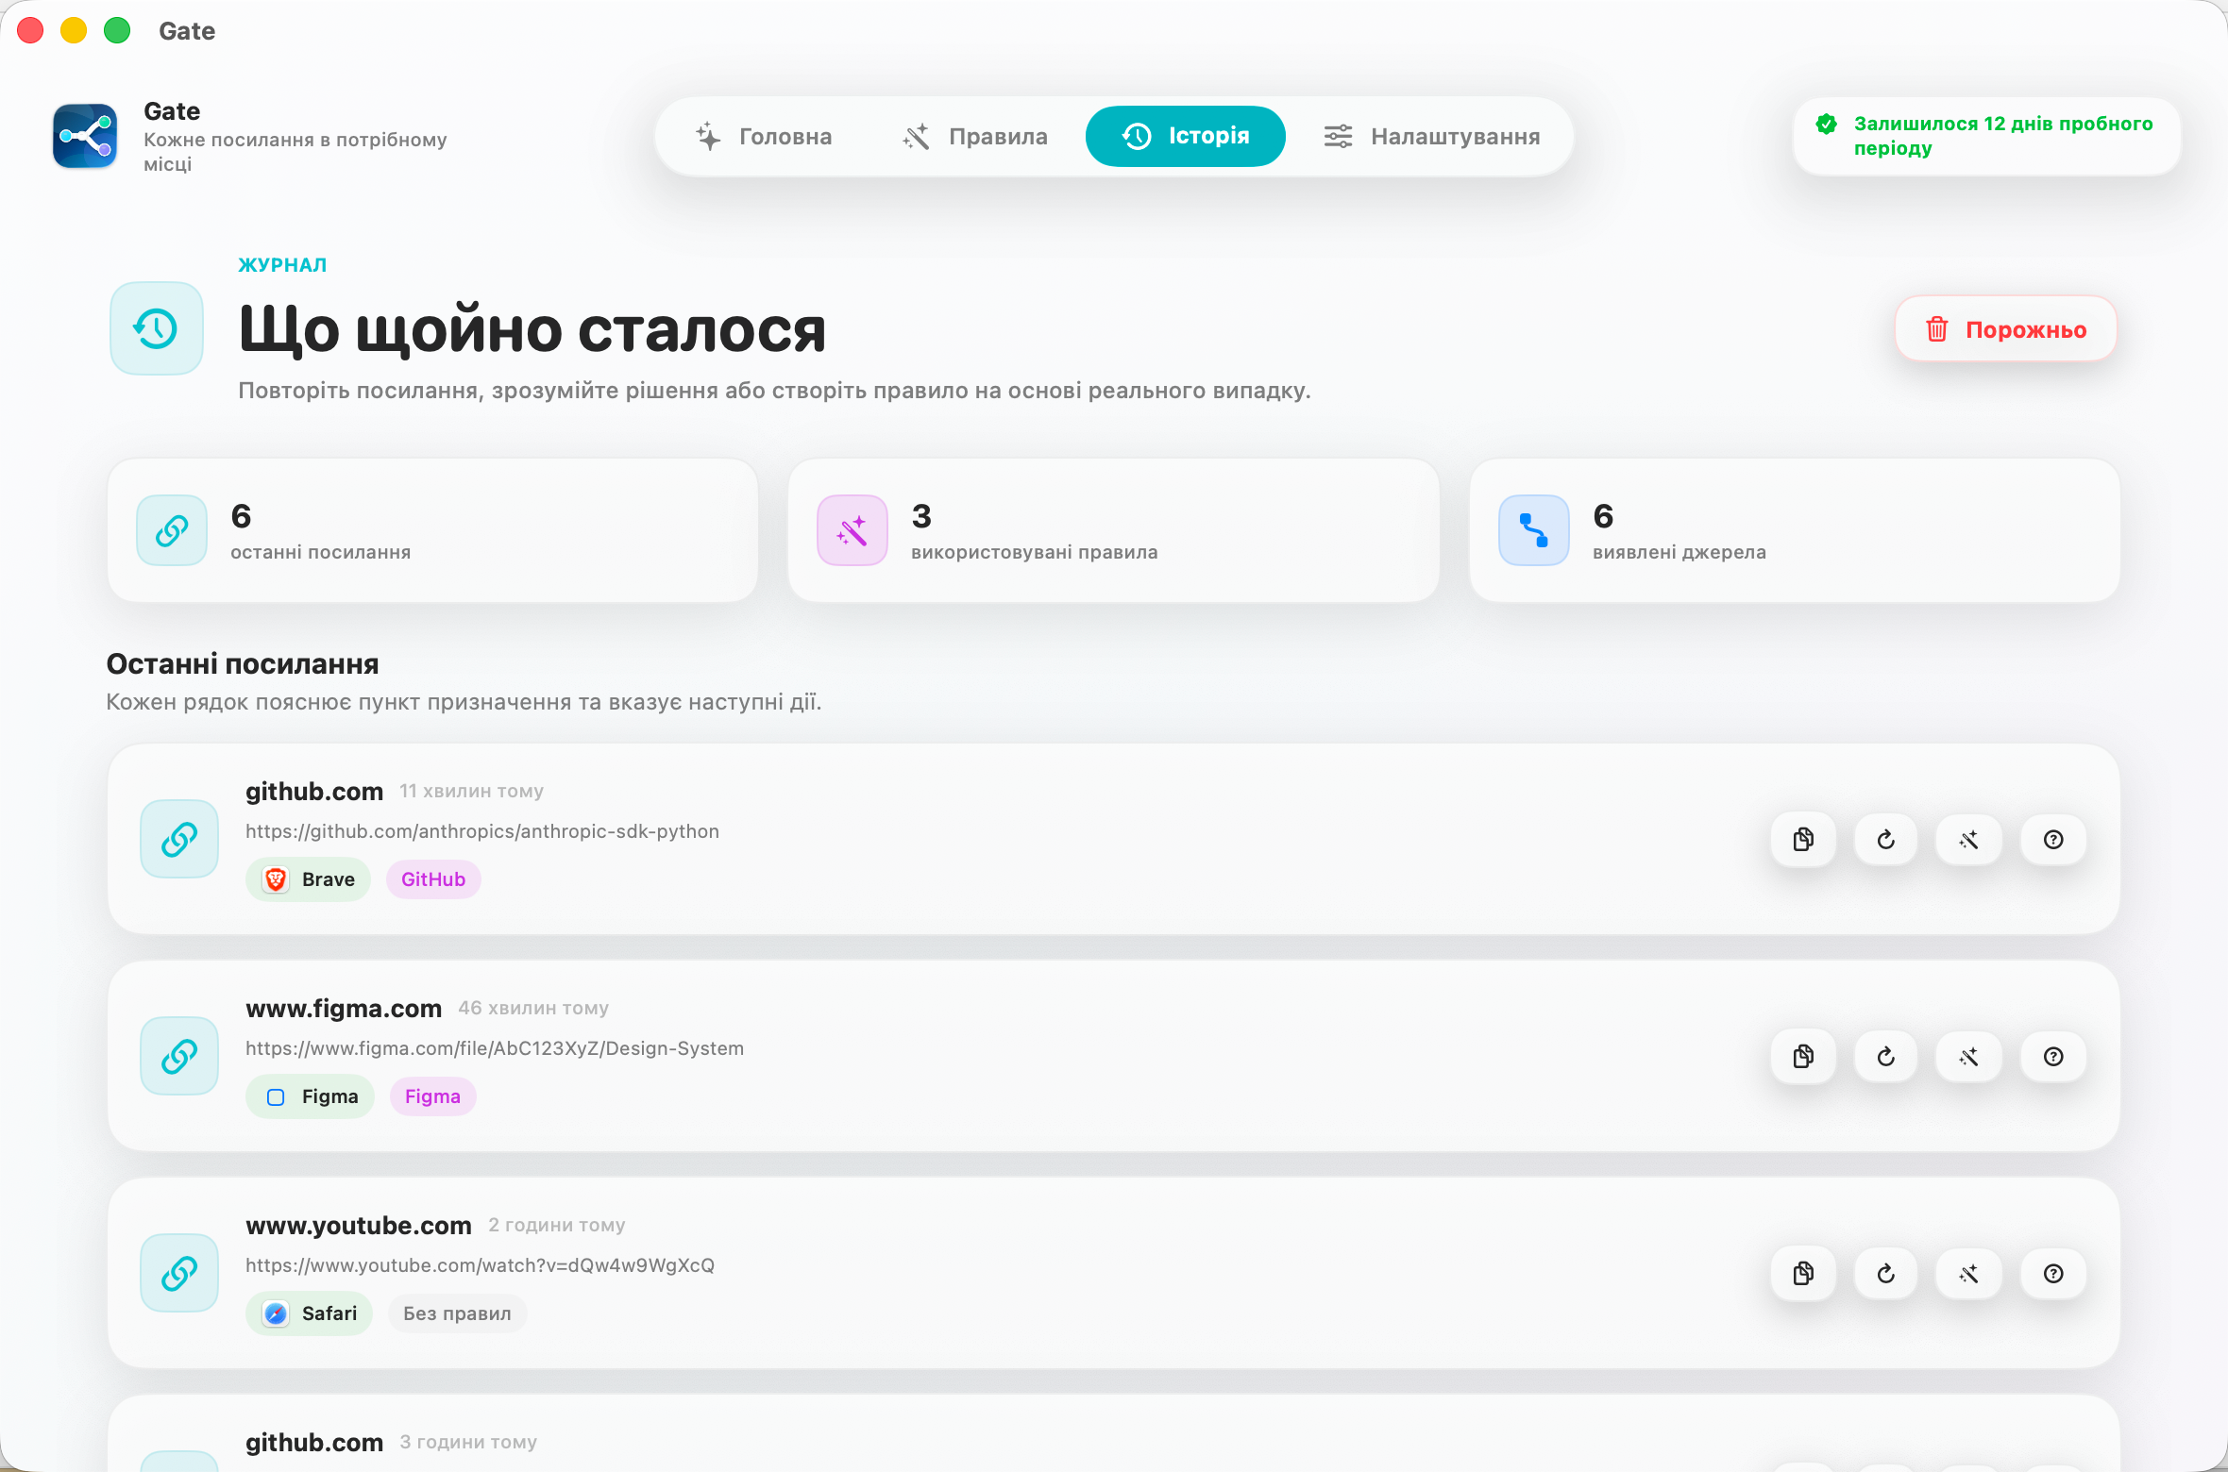Click the link icon of anthropic-sdk-python row
The image size is (2228, 1472).
pos(179,839)
